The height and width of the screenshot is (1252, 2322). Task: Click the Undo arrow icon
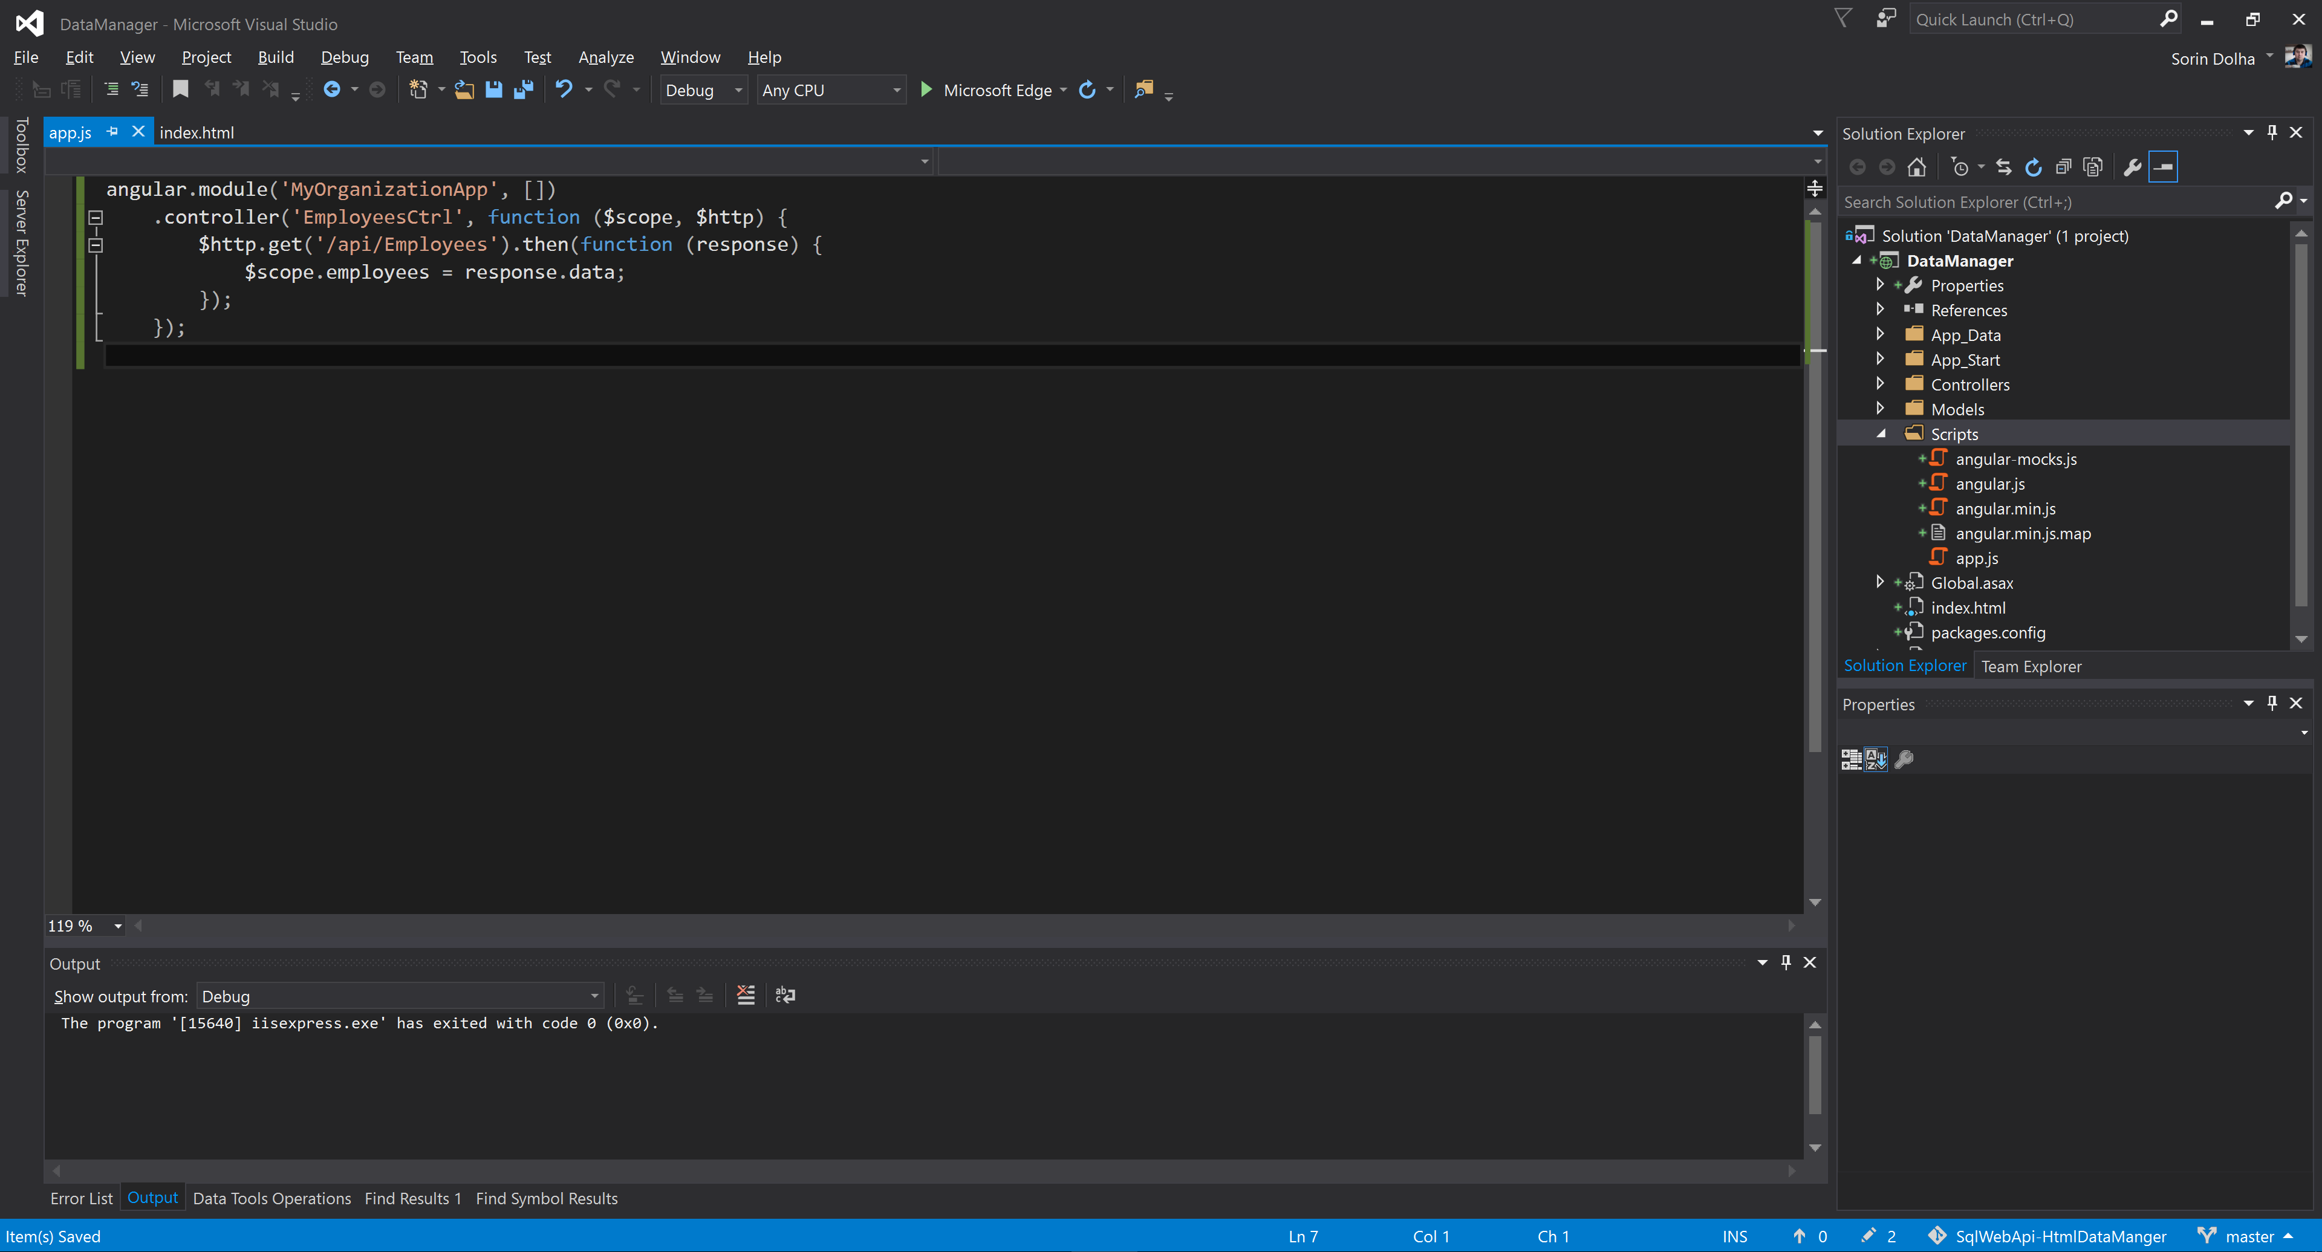click(564, 89)
